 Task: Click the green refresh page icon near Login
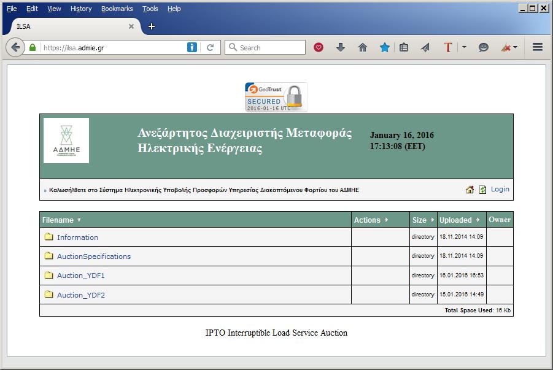coord(482,190)
